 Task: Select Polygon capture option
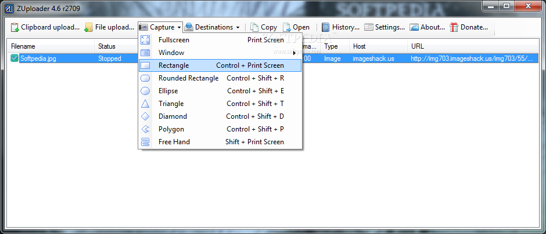coord(220,129)
